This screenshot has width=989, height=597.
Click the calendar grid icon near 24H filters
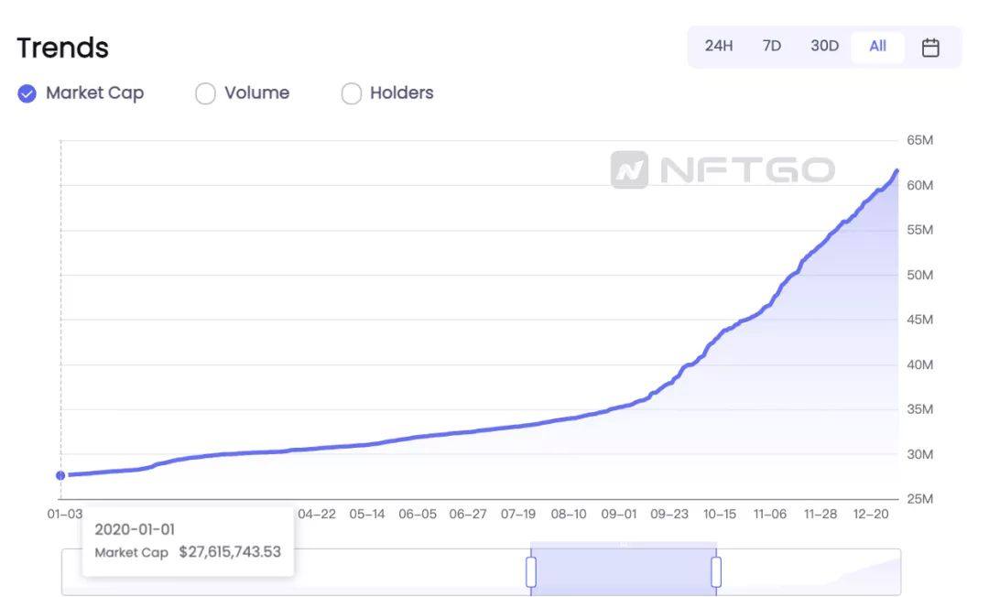[x=930, y=46]
